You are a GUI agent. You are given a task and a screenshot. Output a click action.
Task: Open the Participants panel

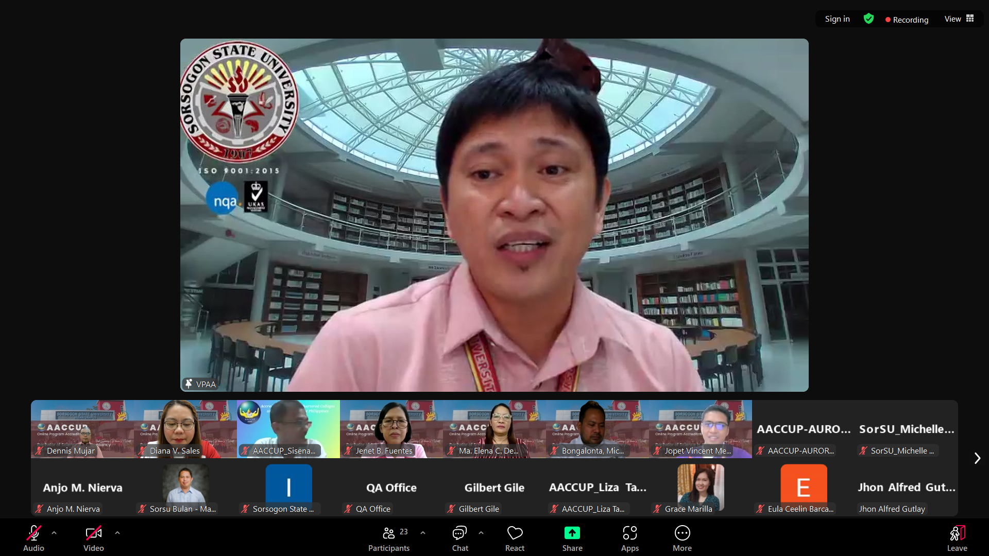click(x=389, y=533)
